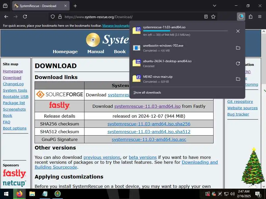The width and height of the screenshot is (266, 199).
Task: Go back to the previous page
Action: pyautogui.click(x=6, y=17)
